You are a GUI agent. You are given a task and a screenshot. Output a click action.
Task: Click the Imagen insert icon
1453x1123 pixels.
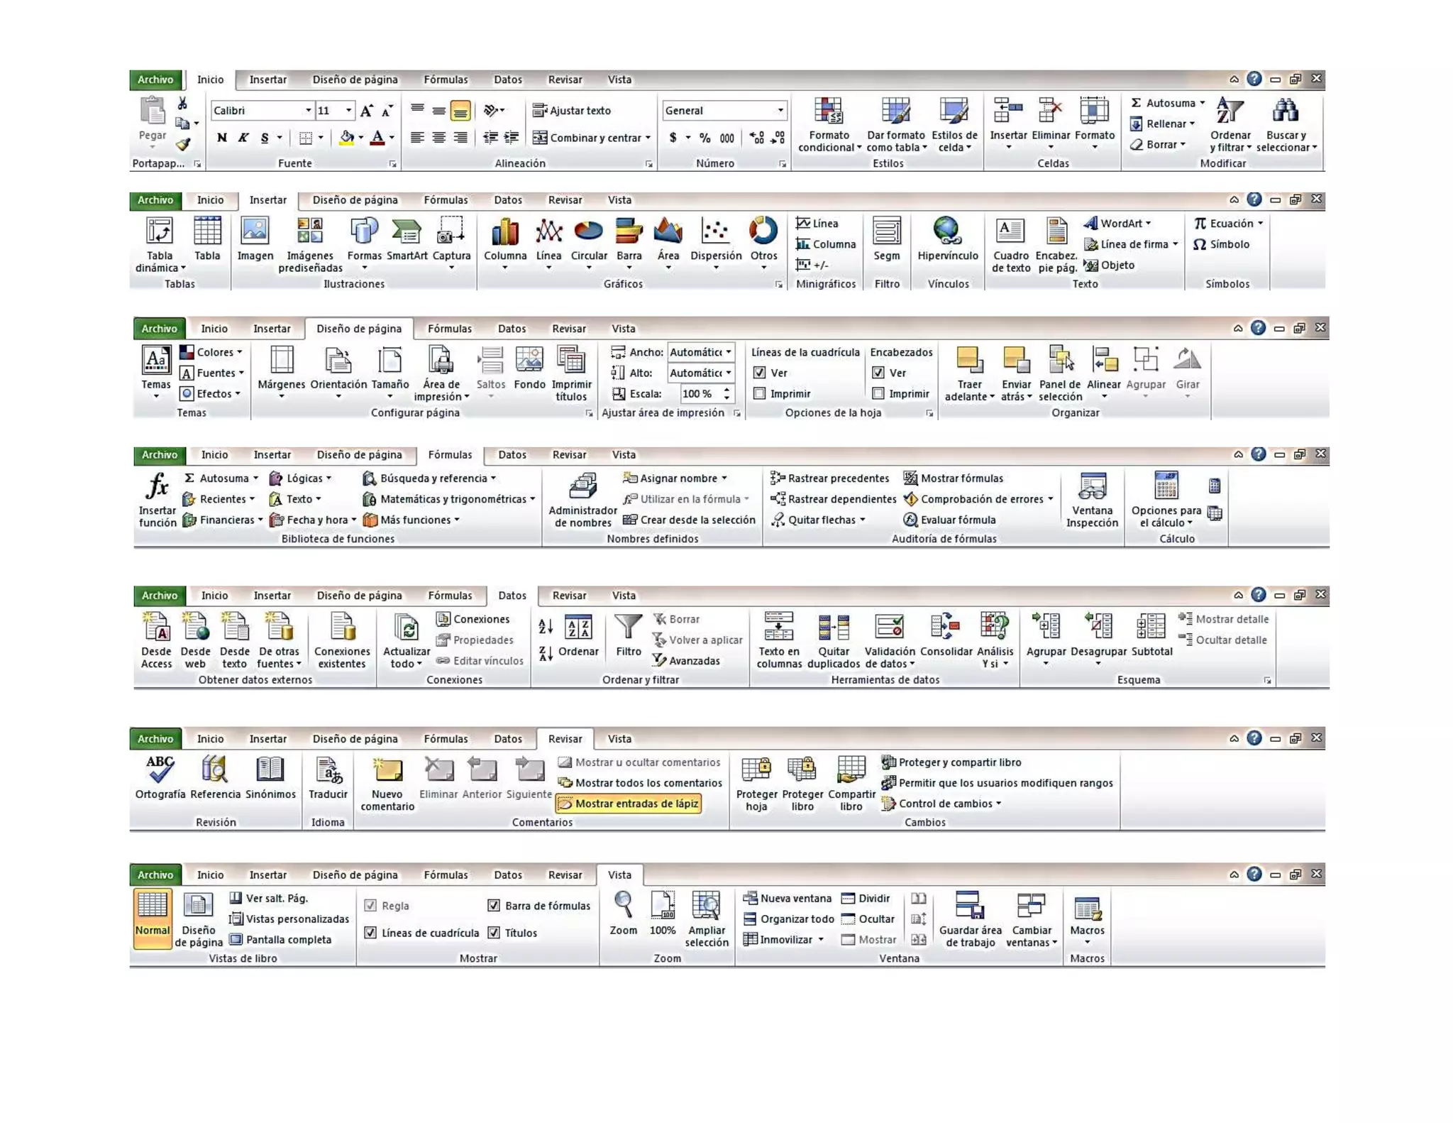tap(255, 231)
